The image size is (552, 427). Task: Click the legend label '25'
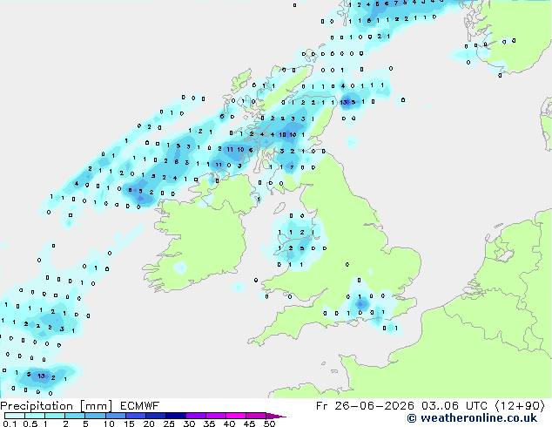169,424
